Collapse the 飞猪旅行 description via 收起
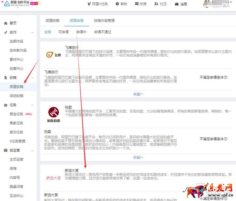Screen dimensions: 236x201 (138, 94)
